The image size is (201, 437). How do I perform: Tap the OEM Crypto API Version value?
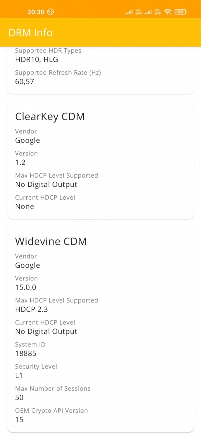pos(19,419)
